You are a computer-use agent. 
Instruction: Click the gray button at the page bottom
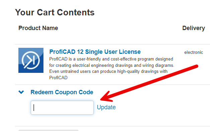click(x=48, y=130)
